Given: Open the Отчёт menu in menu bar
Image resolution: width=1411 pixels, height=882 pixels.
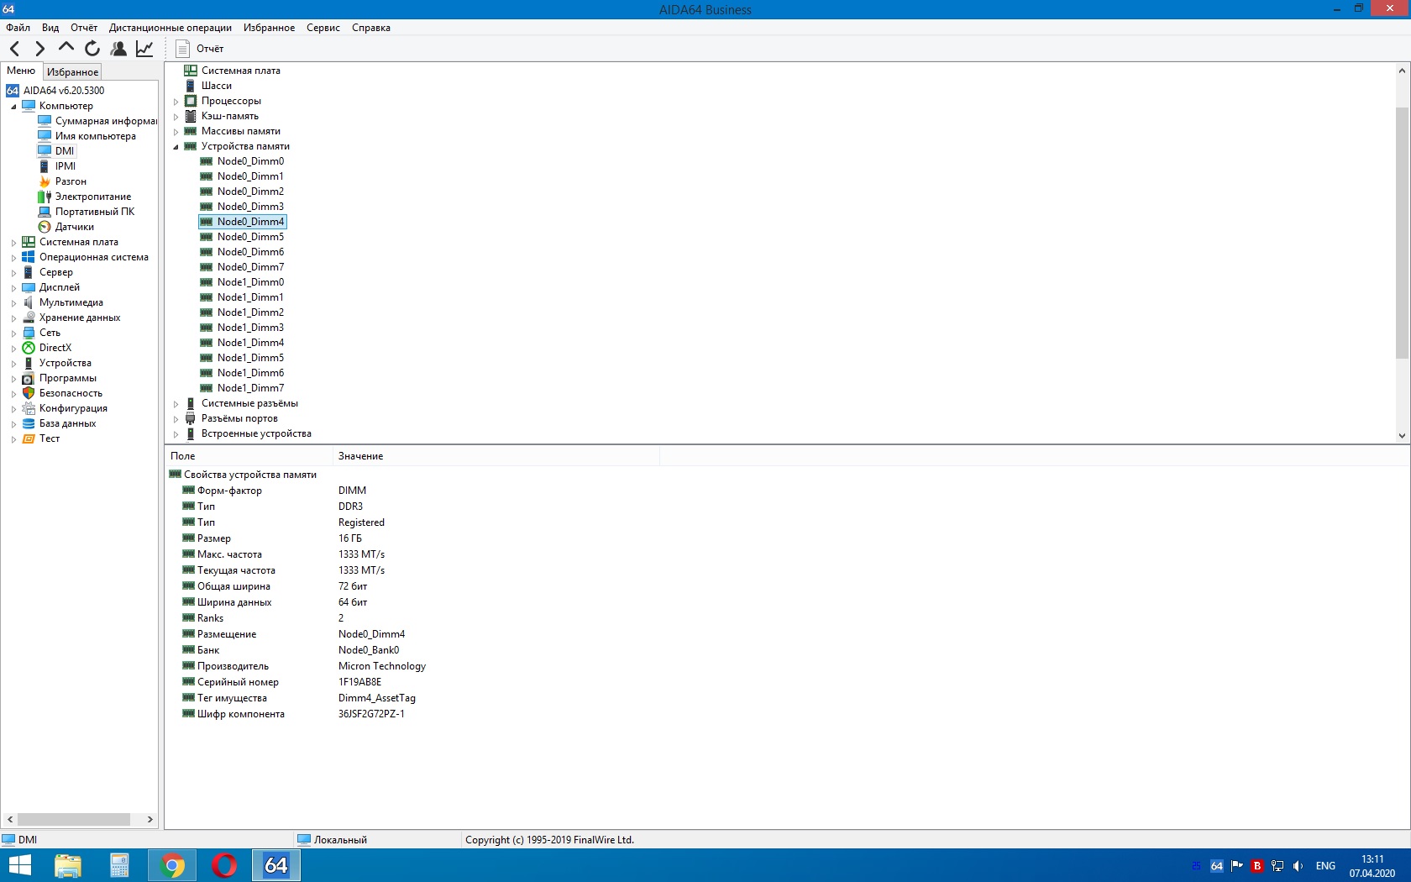Looking at the screenshot, I should (84, 28).
